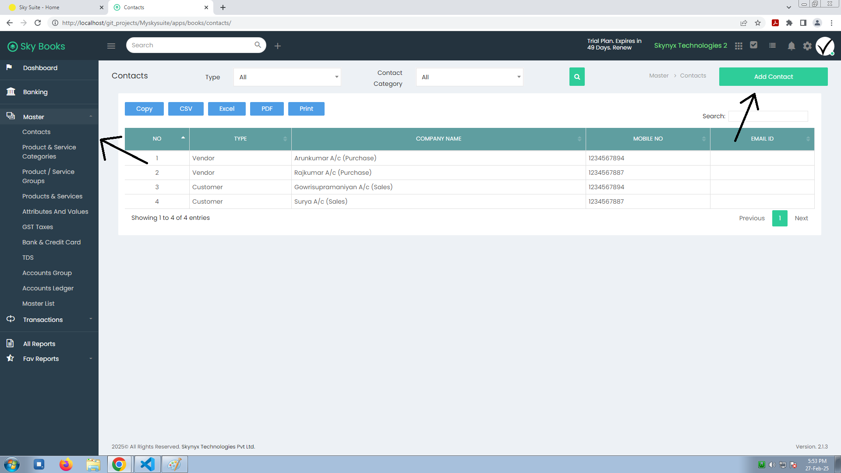Screen dimensions: 841x473
Task: Open Accounts Ledger menu item
Action: (x=48, y=288)
